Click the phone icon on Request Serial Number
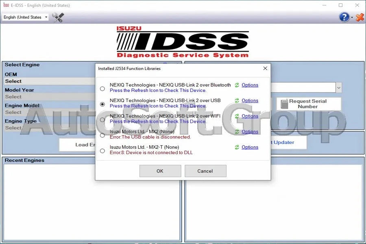This screenshot has width=366, height=244. (x=284, y=104)
